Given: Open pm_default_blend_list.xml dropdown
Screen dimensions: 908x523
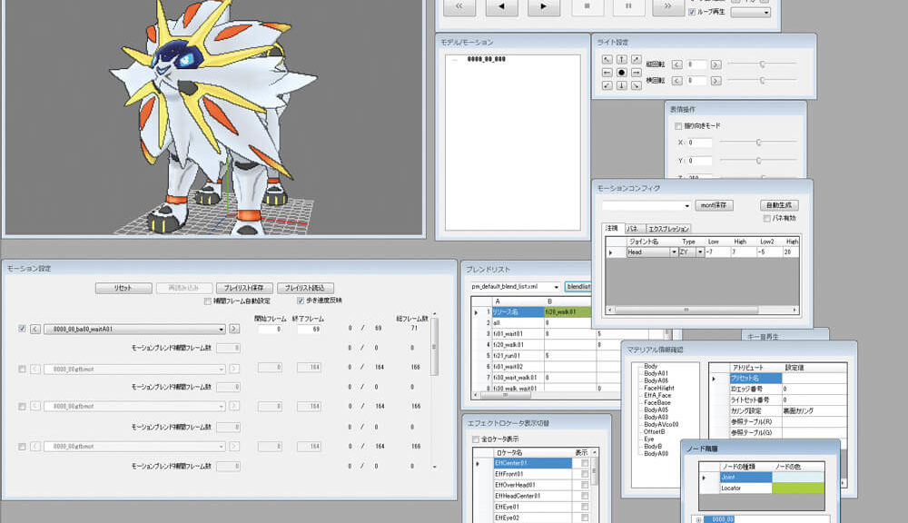Looking at the screenshot, I should pyautogui.click(x=556, y=287).
